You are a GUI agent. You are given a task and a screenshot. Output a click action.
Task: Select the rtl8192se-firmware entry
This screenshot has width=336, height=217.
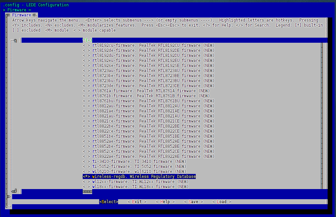(x=149, y=66)
